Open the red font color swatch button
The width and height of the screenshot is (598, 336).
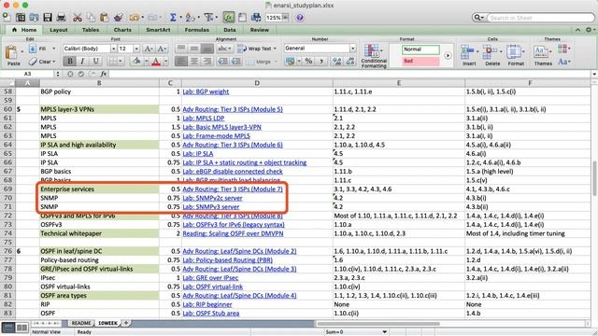click(x=156, y=61)
